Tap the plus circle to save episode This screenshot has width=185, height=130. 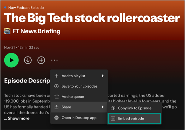41,60
